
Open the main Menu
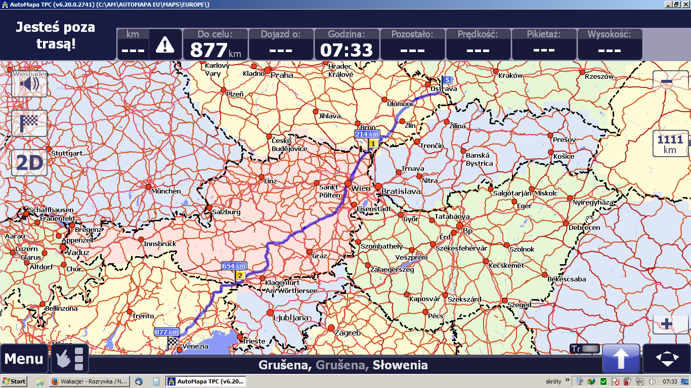click(24, 359)
